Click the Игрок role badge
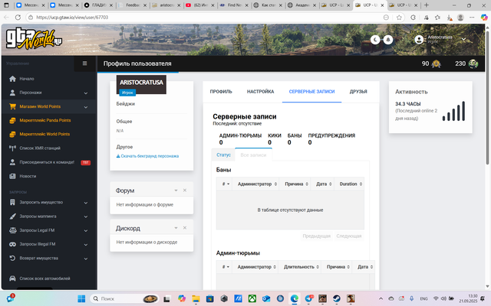491x306 pixels. coord(127,93)
